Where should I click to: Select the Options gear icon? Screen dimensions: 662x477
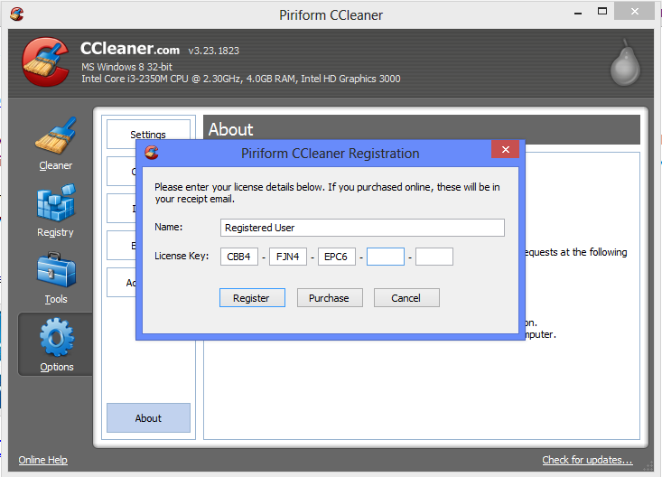56,339
